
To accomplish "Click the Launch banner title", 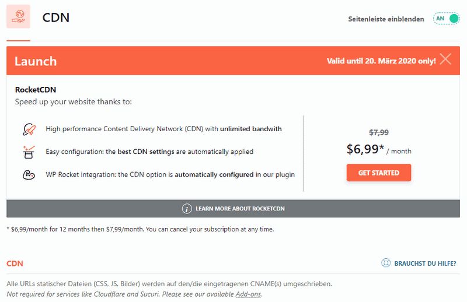I will coord(36,61).
